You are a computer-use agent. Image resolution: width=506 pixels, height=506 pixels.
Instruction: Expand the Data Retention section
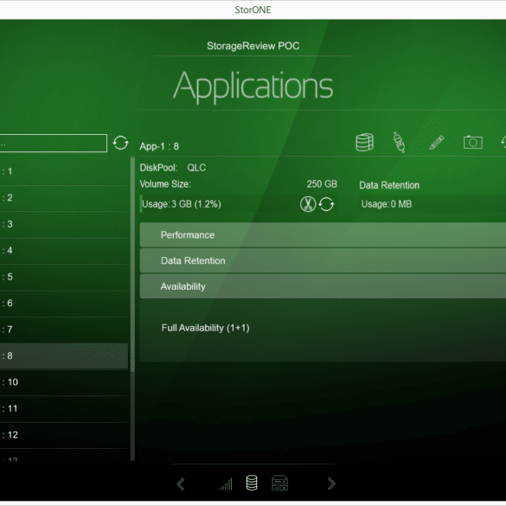[323, 260]
